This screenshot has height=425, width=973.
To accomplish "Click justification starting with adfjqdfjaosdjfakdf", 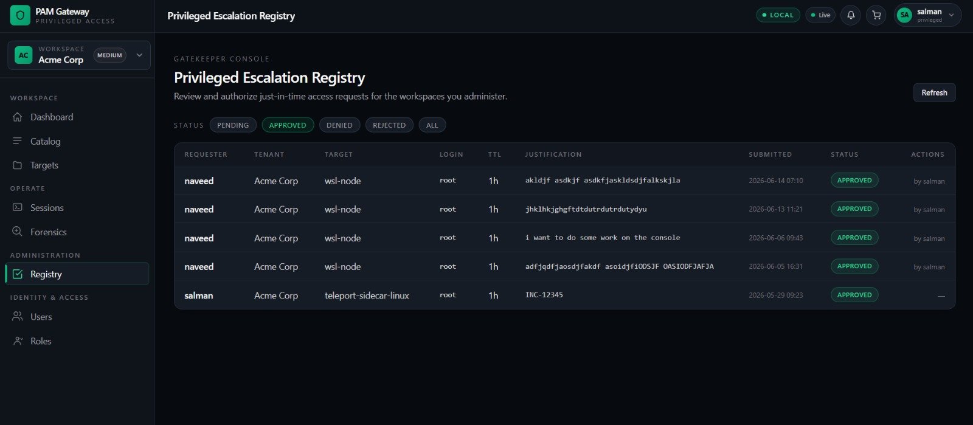I will click(x=620, y=266).
